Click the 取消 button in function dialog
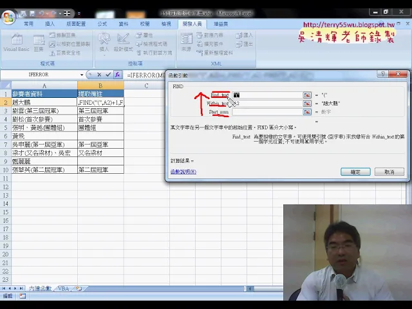Screen dimensions: 412x309 click(x=389, y=172)
